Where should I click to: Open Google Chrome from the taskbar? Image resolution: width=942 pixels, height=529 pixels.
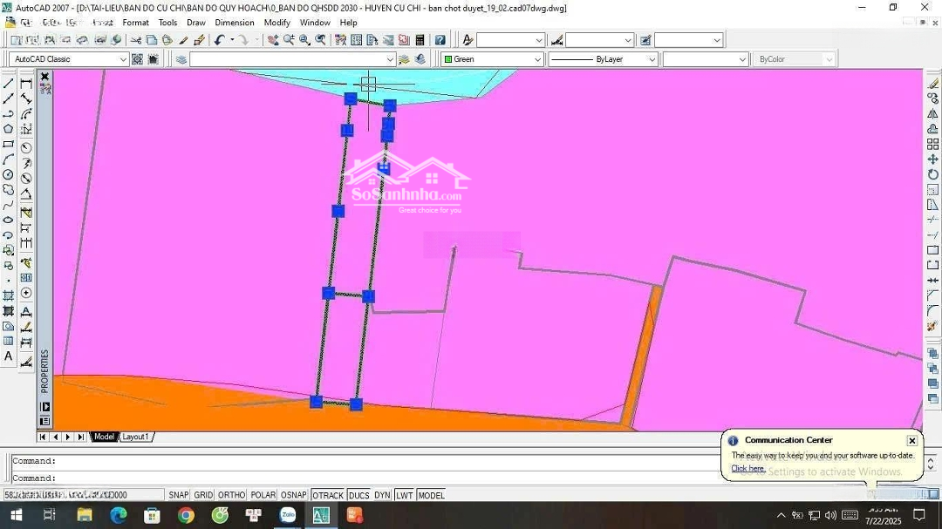186,515
